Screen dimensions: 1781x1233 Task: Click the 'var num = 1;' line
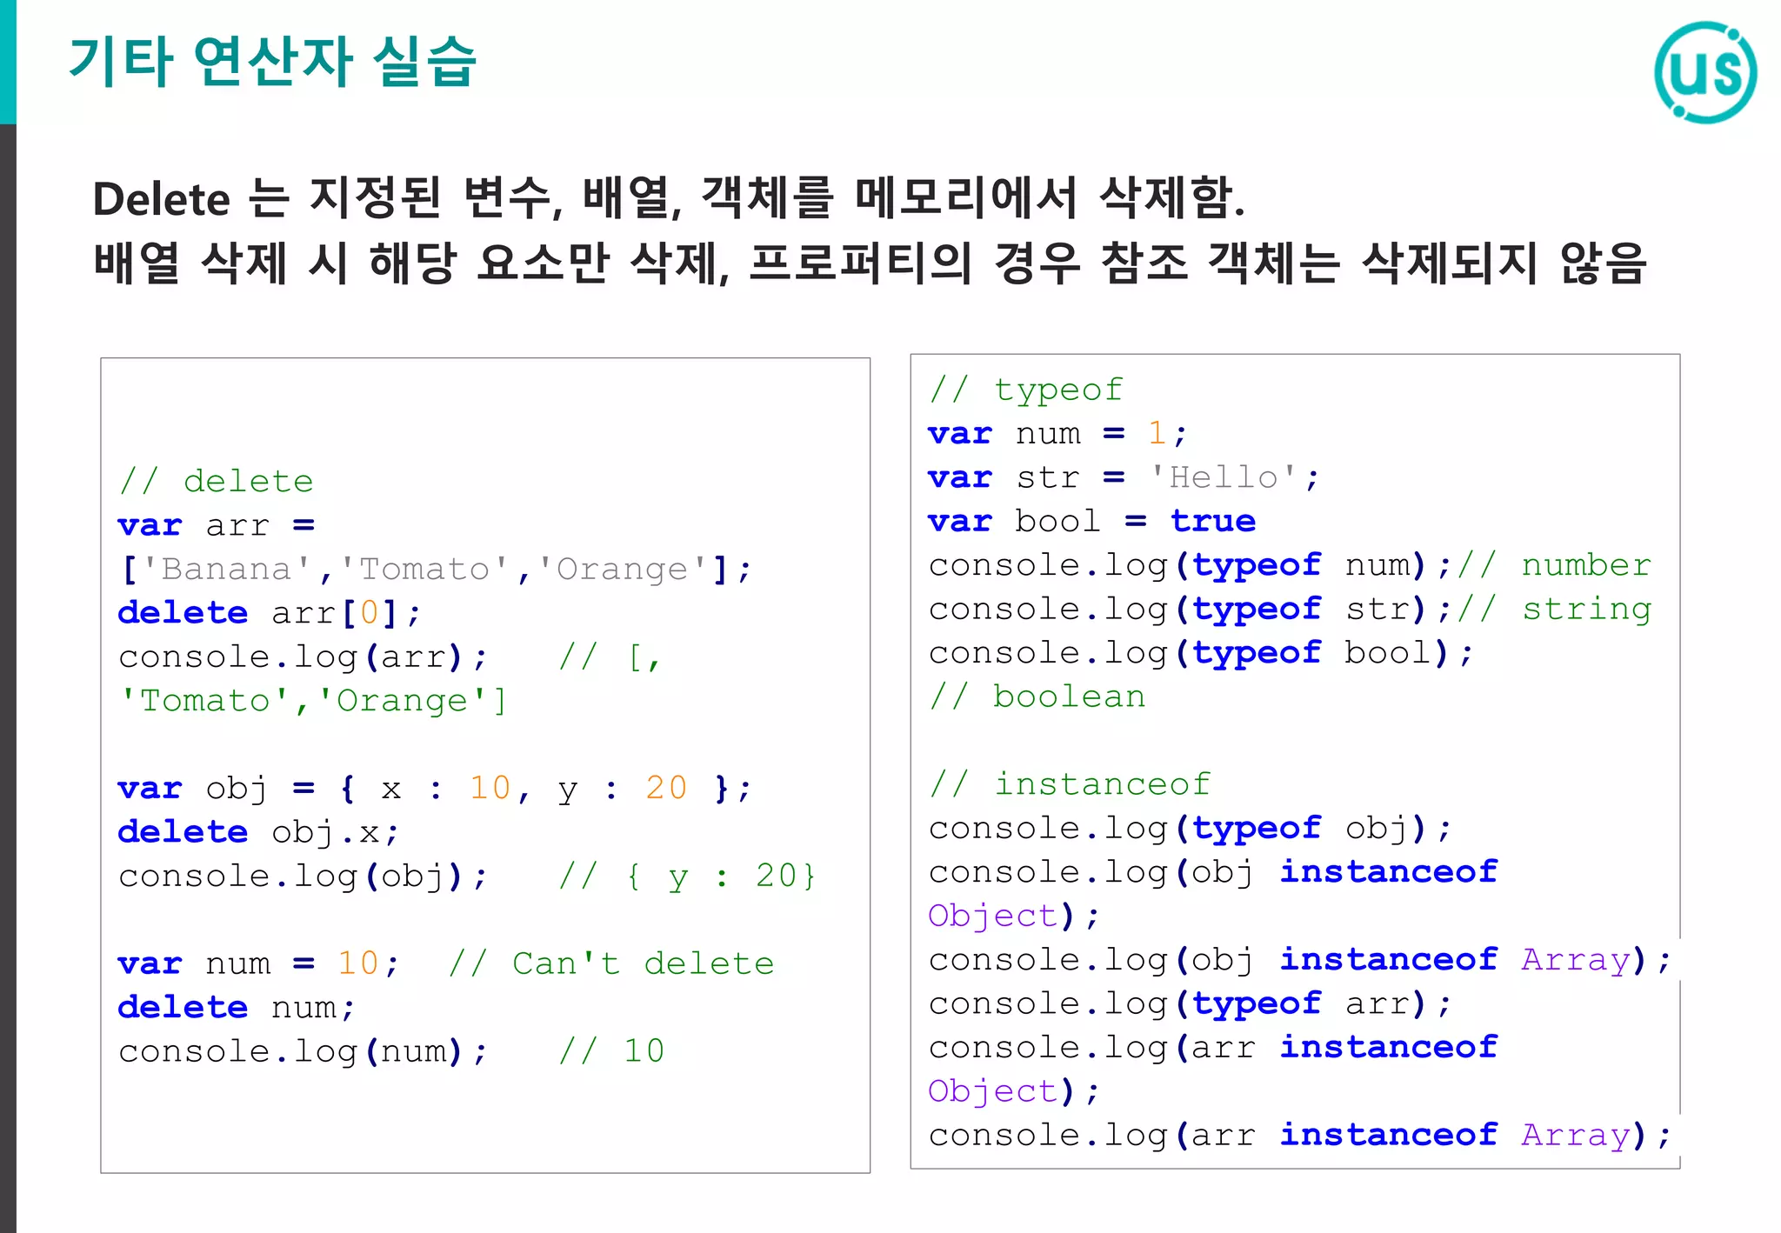(1057, 433)
